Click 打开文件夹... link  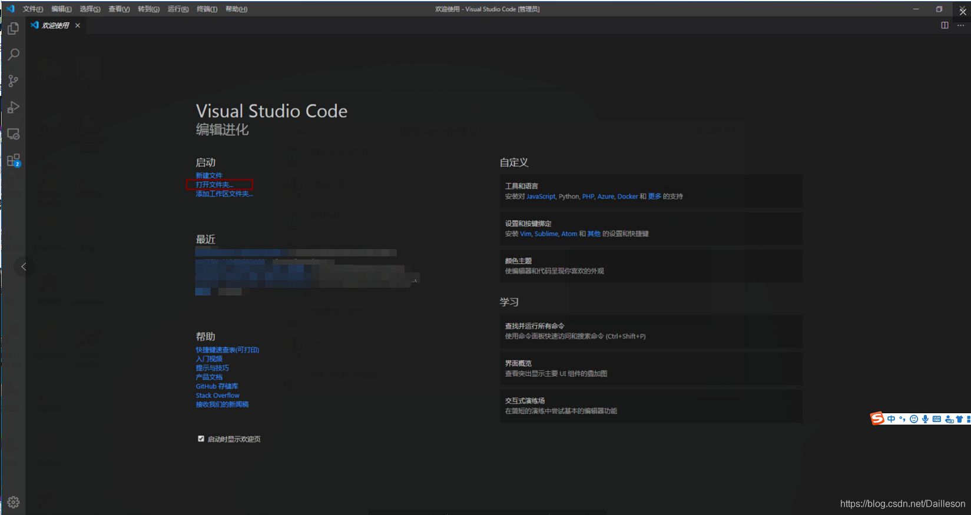click(x=214, y=184)
